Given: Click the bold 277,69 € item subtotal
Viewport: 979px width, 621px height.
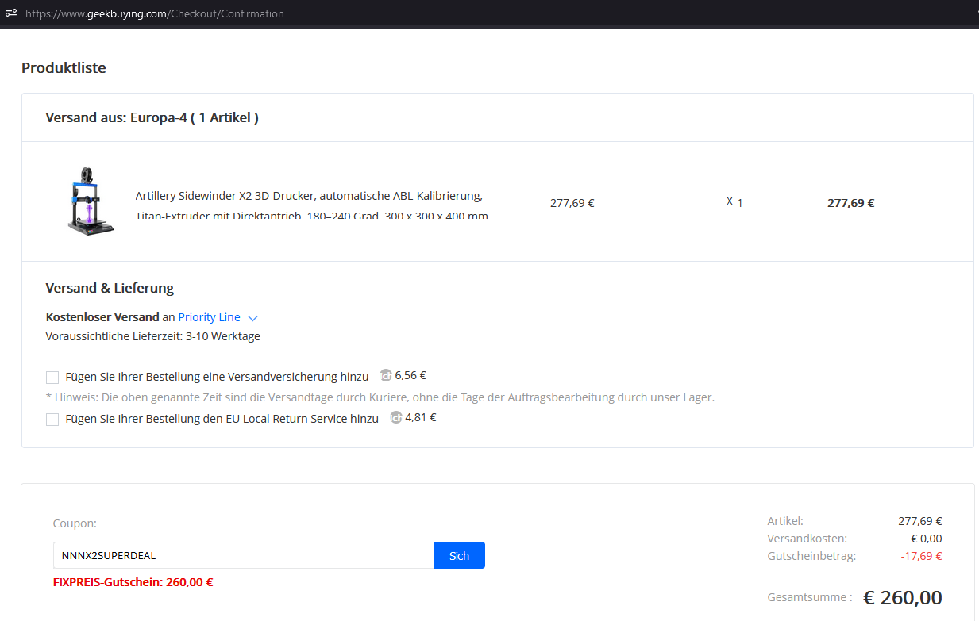Looking at the screenshot, I should click(850, 202).
